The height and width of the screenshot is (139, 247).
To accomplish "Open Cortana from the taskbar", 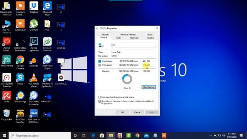I will tap(75, 136).
